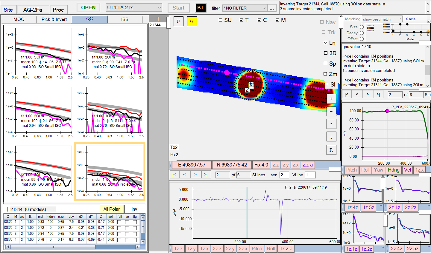The width and height of the screenshot is (431, 253).
Task: Switch to the ISS tab
Action: click(x=125, y=19)
